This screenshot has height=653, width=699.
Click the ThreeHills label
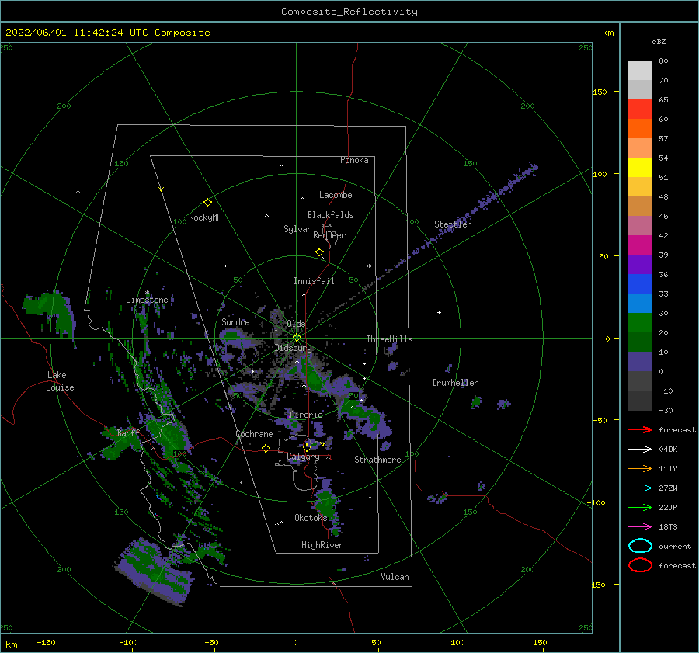[x=389, y=339]
